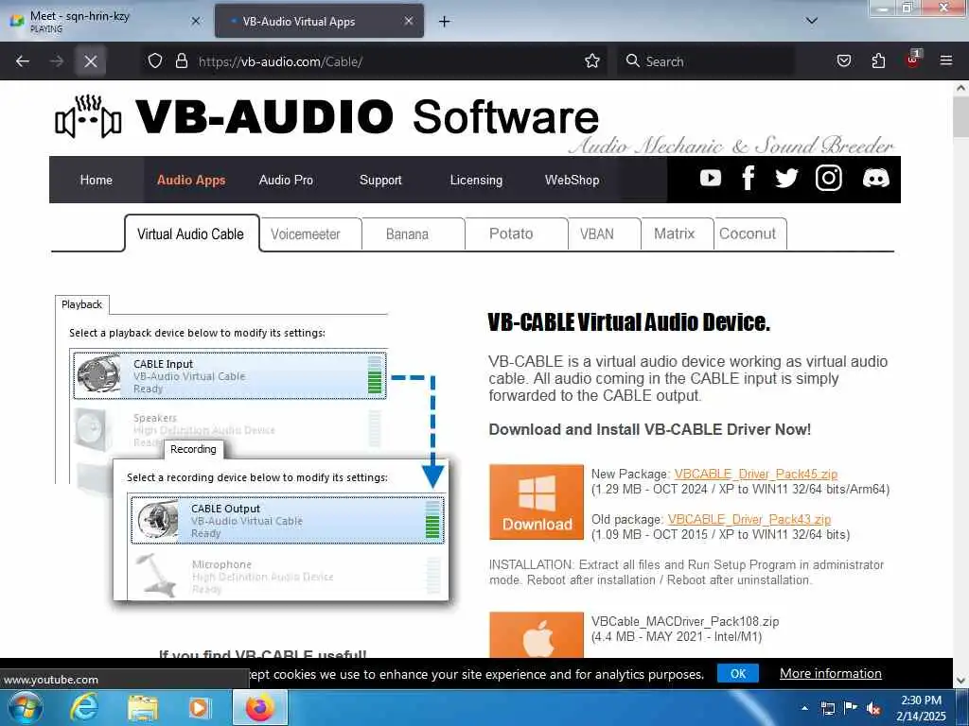Open VB-Audio YouTube channel icon
969x726 pixels.
pos(710,179)
